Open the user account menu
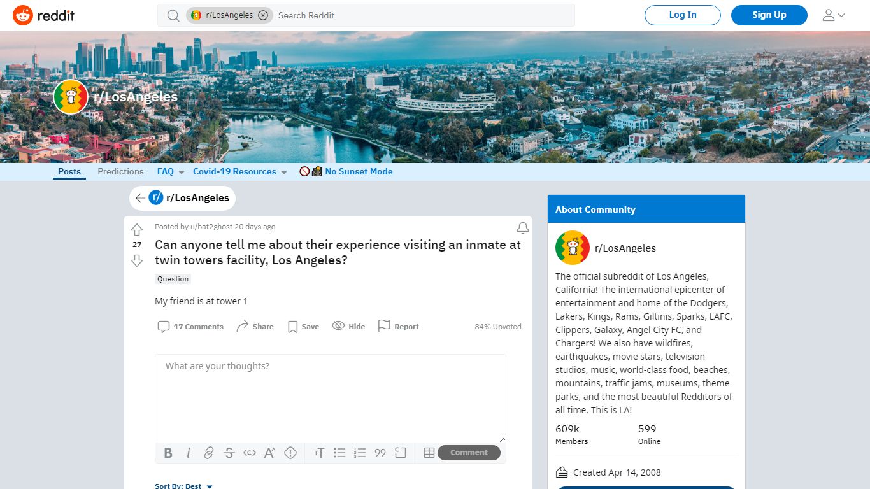870x489 pixels. [x=833, y=15]
